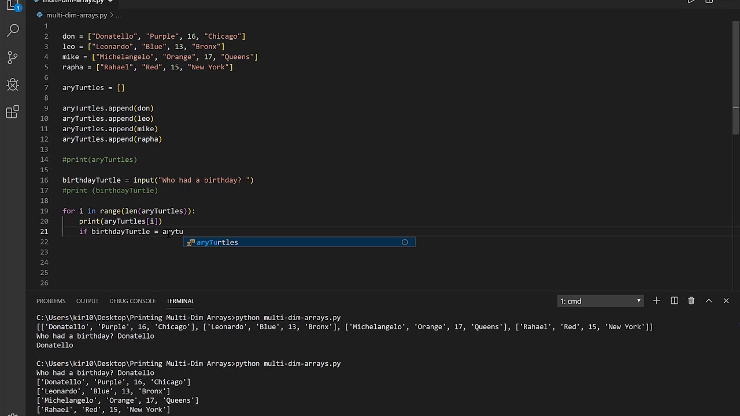
Task: Open the Explorer view in activity bar
Action: [x=13, y=6]
